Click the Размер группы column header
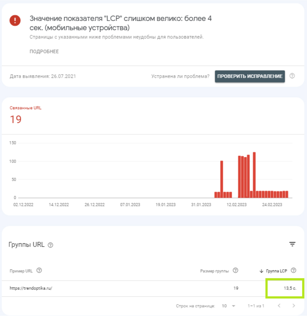This screenshot has width=307, height=317. (x=214, y=271)
